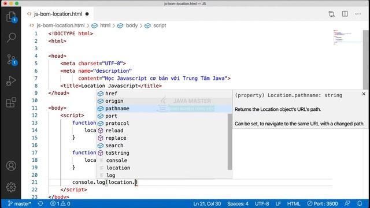This screenshot has width=370, height=208.
Task: Open the Search view icon
Action: coord(11,38)
